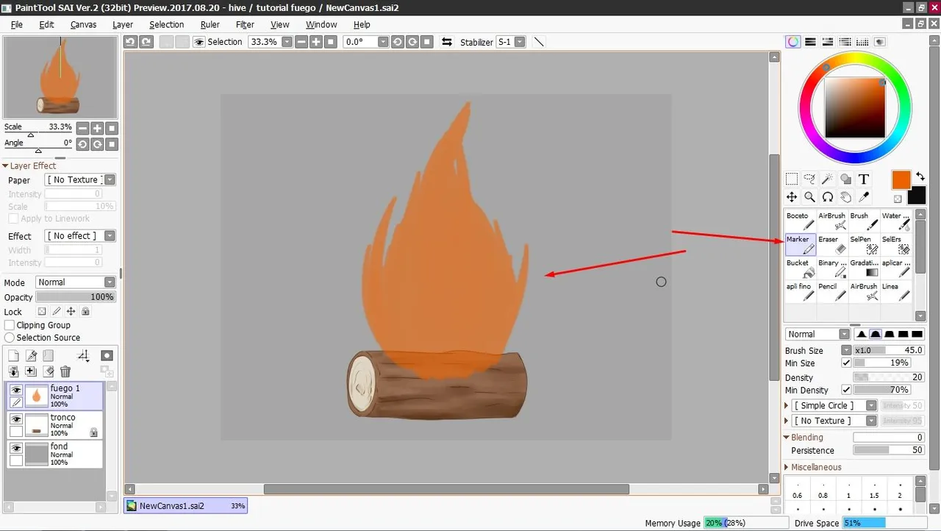941x531 pixels.
Task: Toggle Min Density checkbox
Action: (846, 390)
